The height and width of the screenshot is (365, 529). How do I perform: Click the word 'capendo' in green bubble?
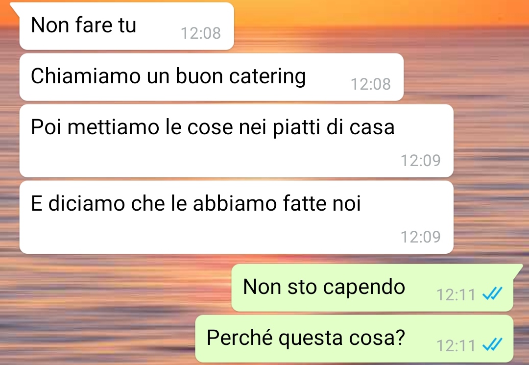364,288
